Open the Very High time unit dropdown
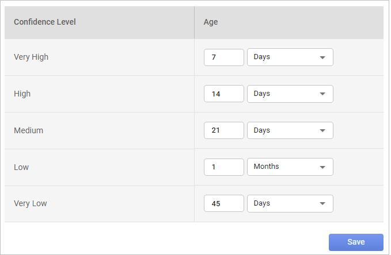Screen dimensions: 391x255 coord(290,57)
